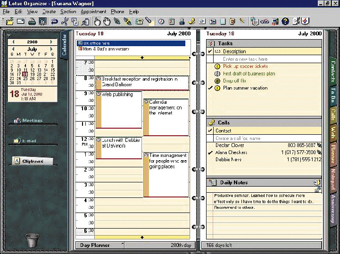Screen dimensions: 340x254
Task: Toggle status circle for Drop off film
Action: [x=217, y=81]
